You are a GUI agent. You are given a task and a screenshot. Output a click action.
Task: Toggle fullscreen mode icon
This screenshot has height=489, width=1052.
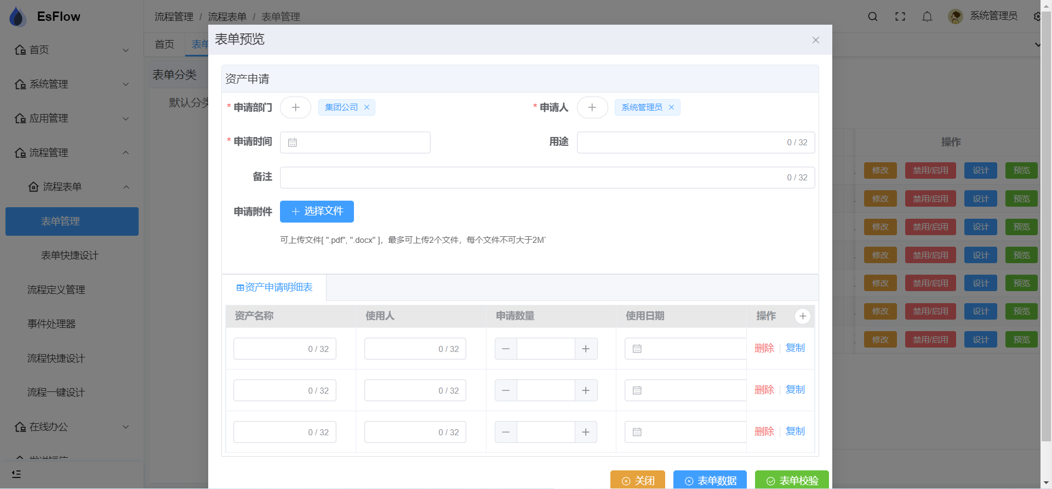900,16
